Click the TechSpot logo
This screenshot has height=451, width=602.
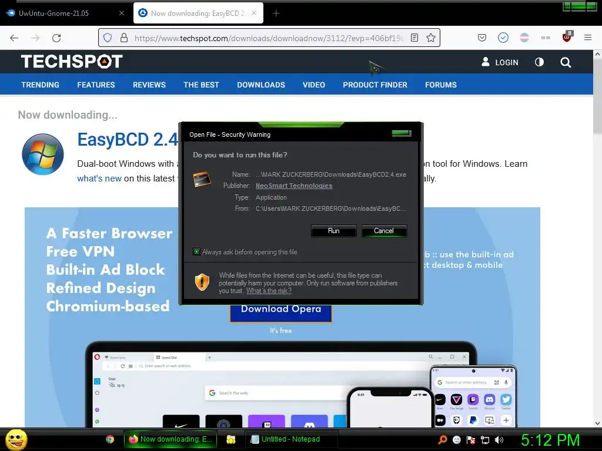(72, 61)
